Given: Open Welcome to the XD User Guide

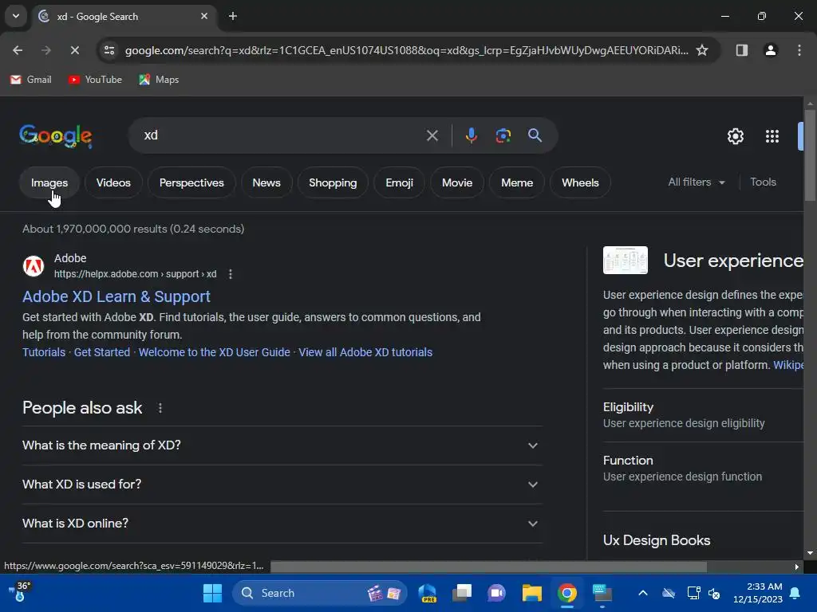Looking at the screenshot, I should [x=214, y=352].
